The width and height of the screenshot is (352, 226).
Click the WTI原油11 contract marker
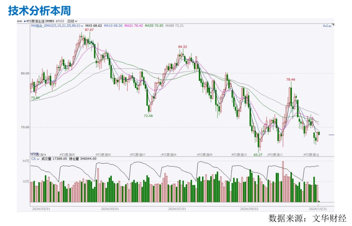pos(275,155)
